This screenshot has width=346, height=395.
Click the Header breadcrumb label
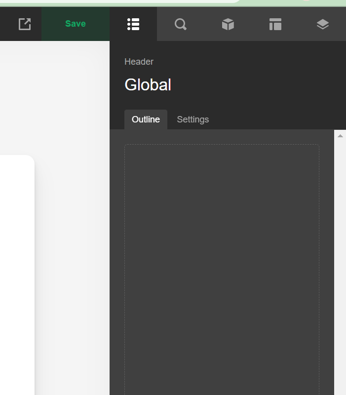click(x=139, y=62)
